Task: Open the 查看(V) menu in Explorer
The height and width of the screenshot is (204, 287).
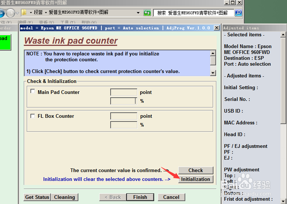Action: coord(46,22)
